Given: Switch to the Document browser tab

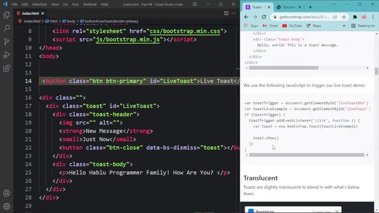Looking at the screenshot, I should click(x=289, y=7).
